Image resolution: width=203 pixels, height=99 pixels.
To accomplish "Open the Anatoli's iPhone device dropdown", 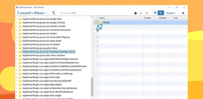I will 31,13.
